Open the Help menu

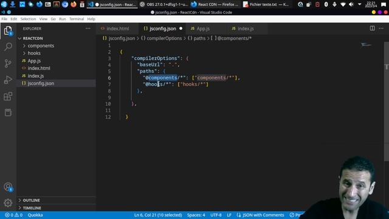(91, 19)
